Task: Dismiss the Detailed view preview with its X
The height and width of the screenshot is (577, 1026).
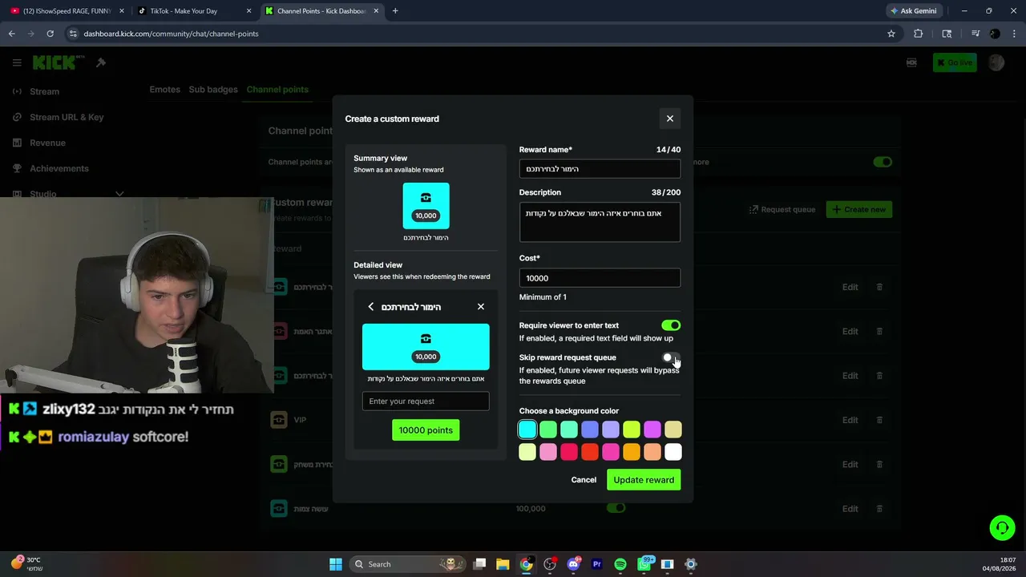Action: point(481,307)
